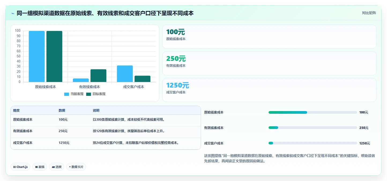Click the 成交客户成本 label in the 1250元 card

[176, 92]
